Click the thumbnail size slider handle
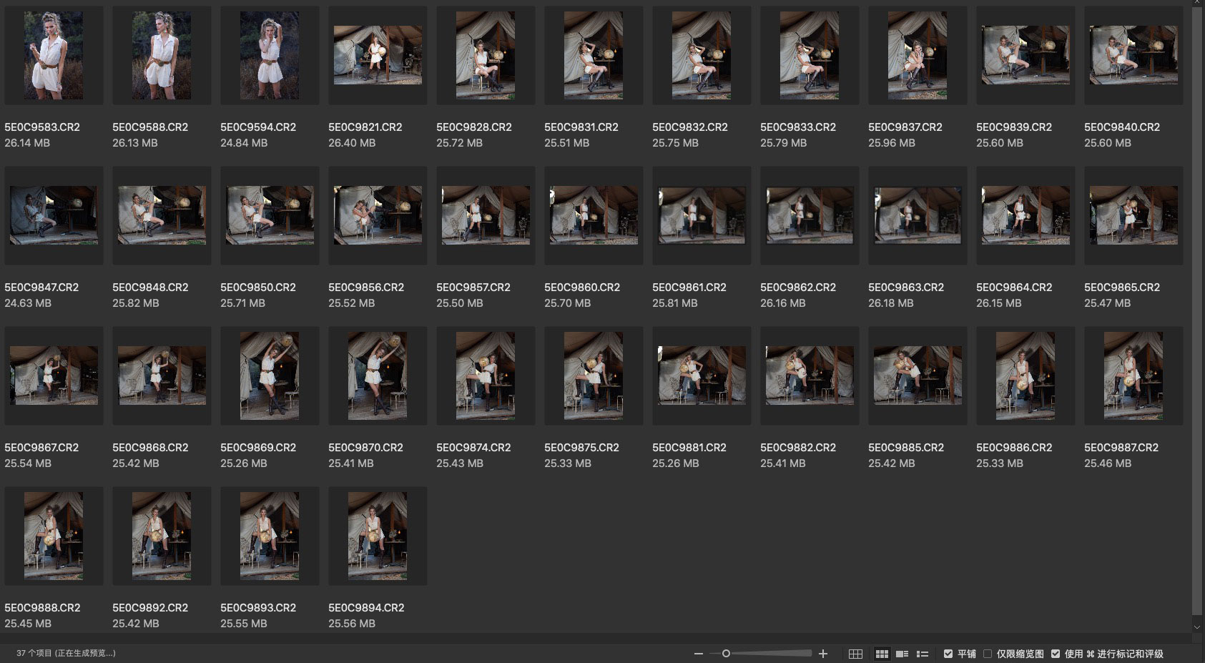1205x663 pixels. 726,654
